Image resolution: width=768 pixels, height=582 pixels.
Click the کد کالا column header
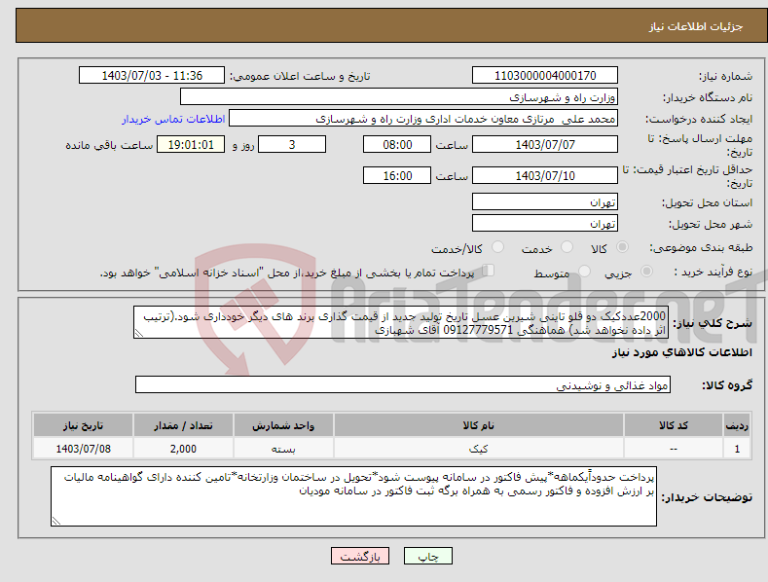674,425
